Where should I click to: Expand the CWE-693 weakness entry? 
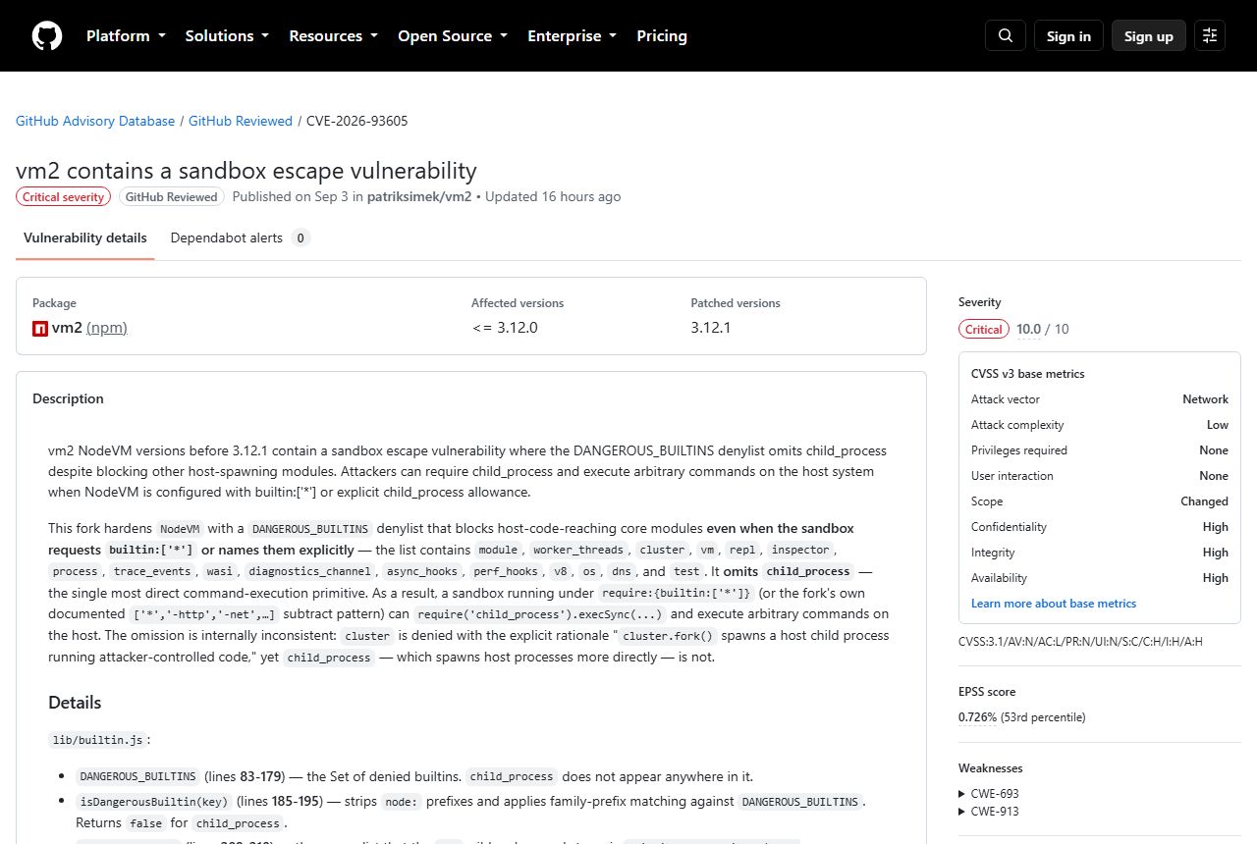(988, 793)
